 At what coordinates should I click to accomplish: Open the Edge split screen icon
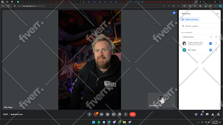coord(190,6)
